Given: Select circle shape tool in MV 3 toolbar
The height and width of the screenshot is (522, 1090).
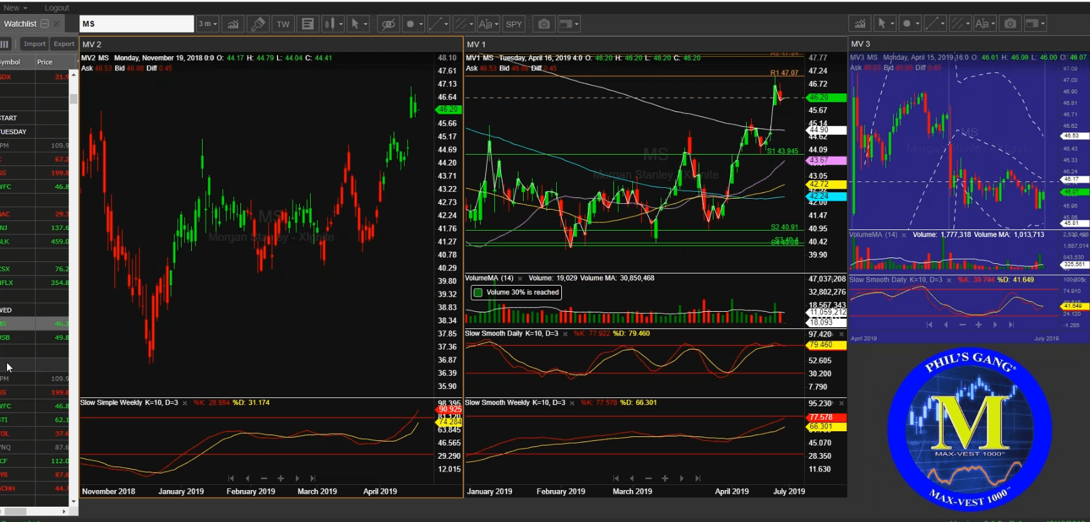Looking at the screenshot, I should point(907,24).
